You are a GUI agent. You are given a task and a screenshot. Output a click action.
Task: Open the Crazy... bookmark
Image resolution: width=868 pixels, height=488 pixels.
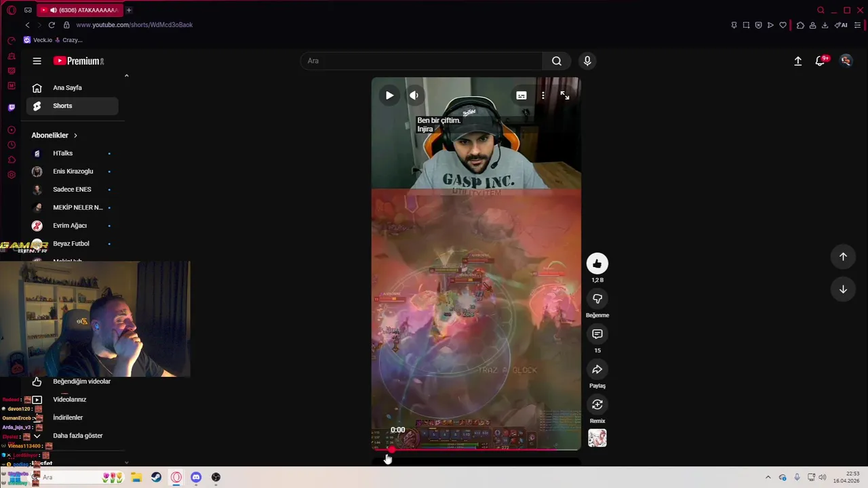pyautogui.click(x=68, y=40)
